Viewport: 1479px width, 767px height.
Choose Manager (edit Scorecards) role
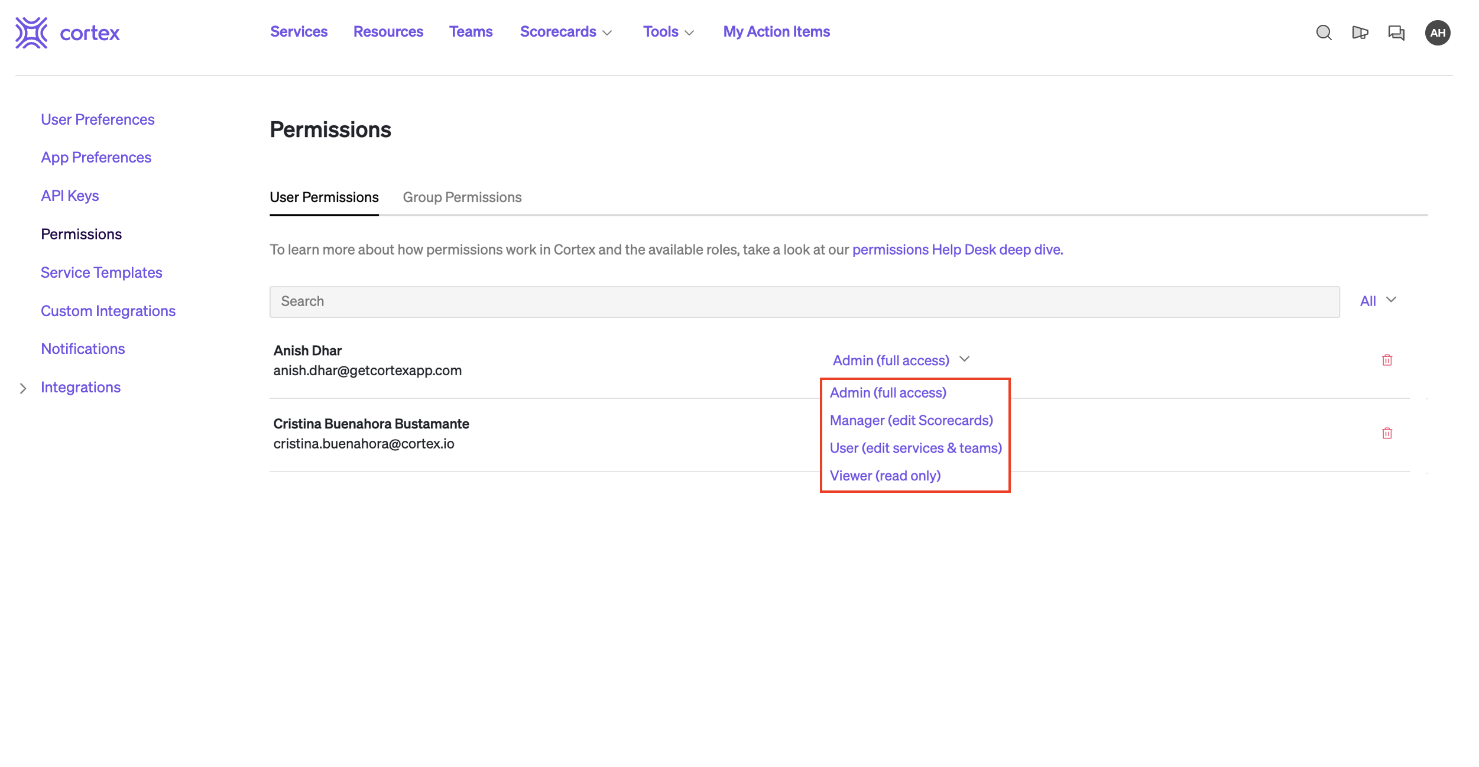[911, 420]
